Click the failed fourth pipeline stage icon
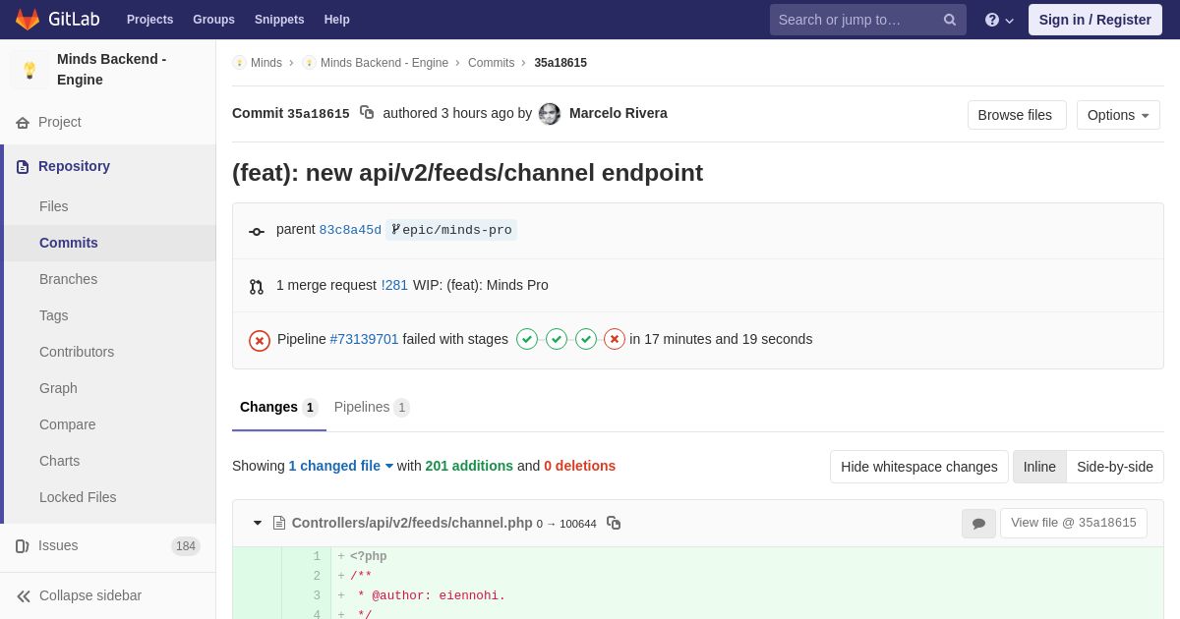 (x=615, y=339)
